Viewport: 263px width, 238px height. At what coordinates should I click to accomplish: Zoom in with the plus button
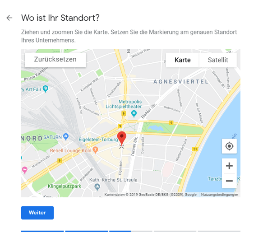[x=229, y=166]
